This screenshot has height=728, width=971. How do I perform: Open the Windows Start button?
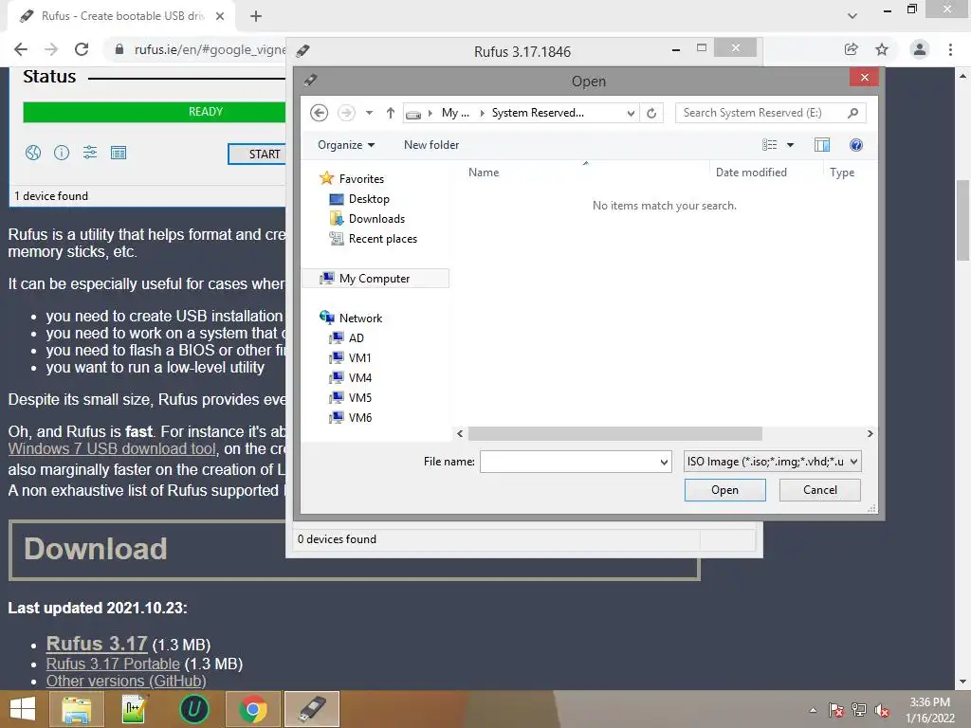click(23, 709)
